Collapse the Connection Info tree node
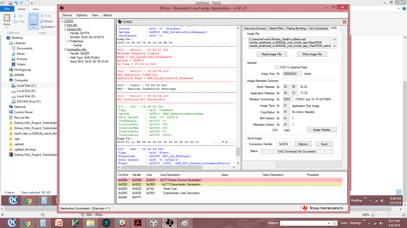The image size is (407, 228). tap(65, 49)
